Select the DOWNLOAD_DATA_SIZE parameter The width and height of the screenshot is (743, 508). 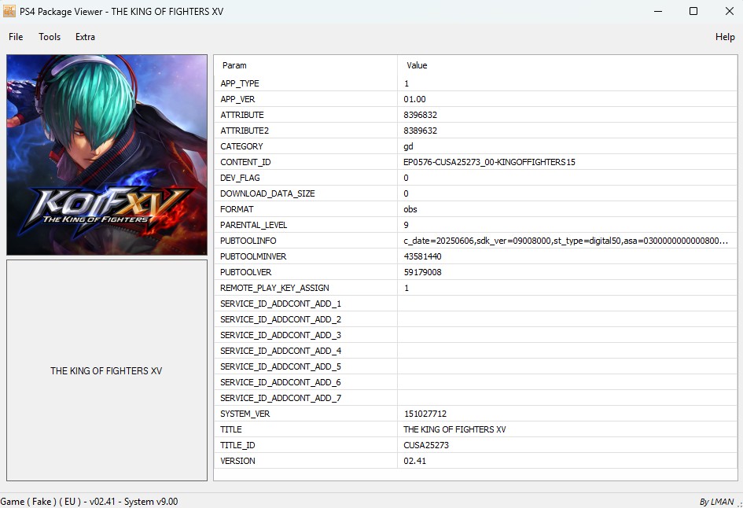click(267, 193)
